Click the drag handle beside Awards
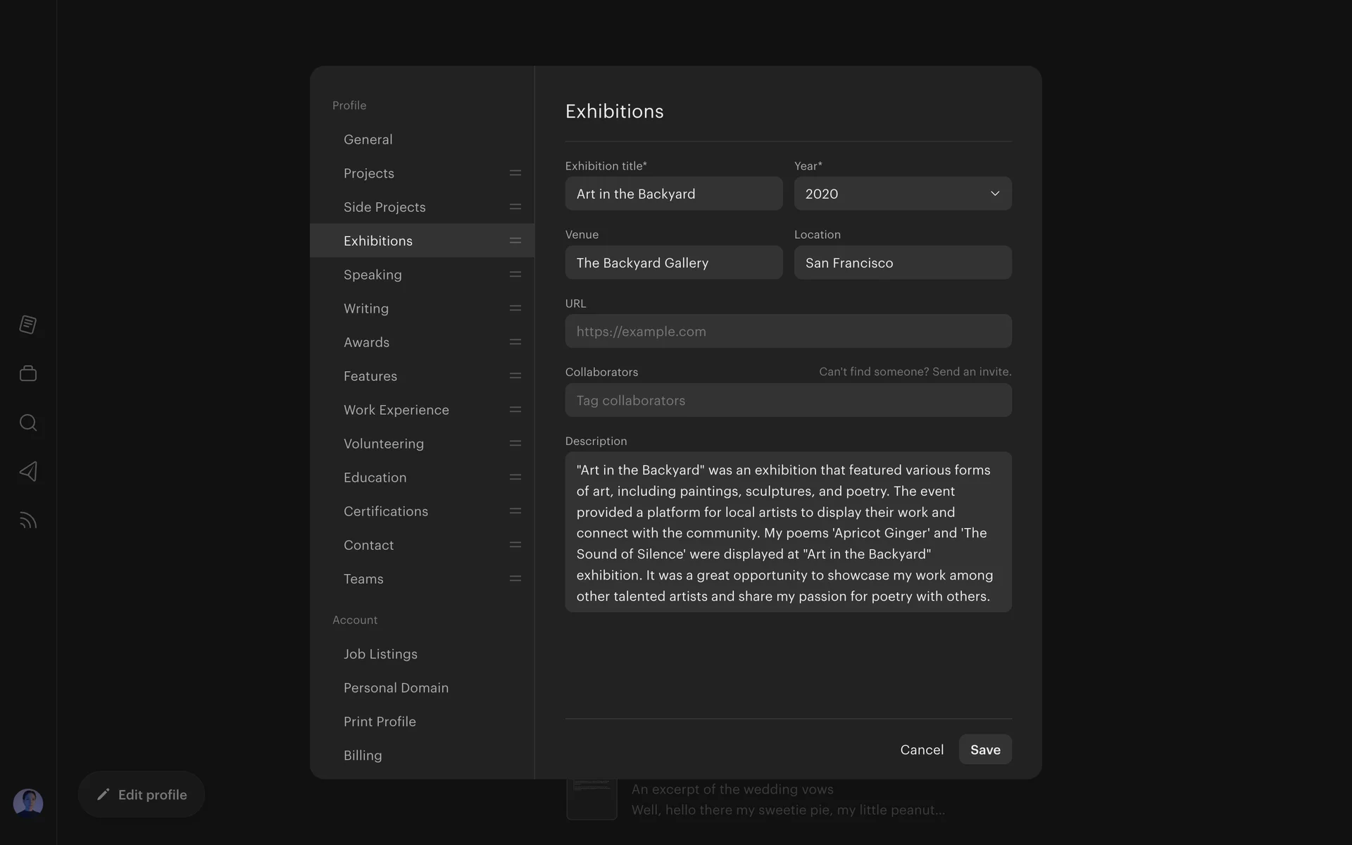 515,342
